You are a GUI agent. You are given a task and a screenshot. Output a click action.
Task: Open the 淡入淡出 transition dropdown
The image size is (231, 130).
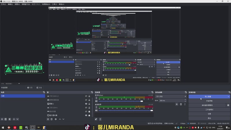[171, 96]
